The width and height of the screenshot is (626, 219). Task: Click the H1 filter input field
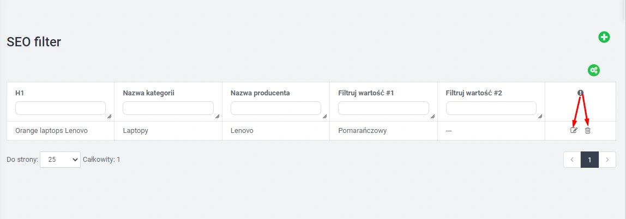[x=60, y=108]
